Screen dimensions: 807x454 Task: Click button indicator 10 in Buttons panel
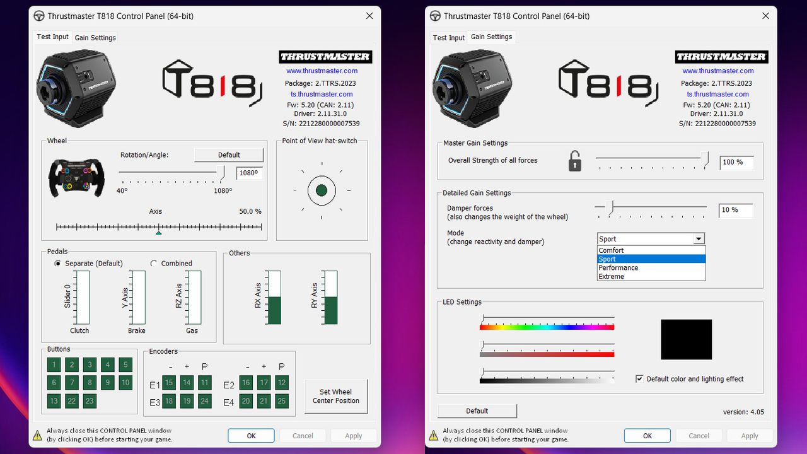coord(125,382)
